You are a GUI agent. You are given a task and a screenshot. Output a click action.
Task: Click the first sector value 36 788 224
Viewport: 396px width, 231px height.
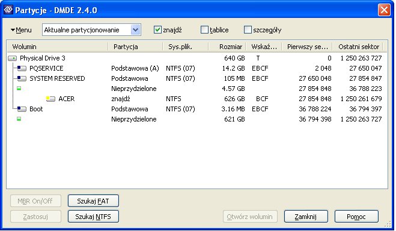click(x=315, y=109)
